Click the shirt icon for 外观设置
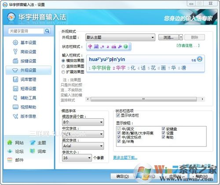220x185 pixels. tap(15, 70)
